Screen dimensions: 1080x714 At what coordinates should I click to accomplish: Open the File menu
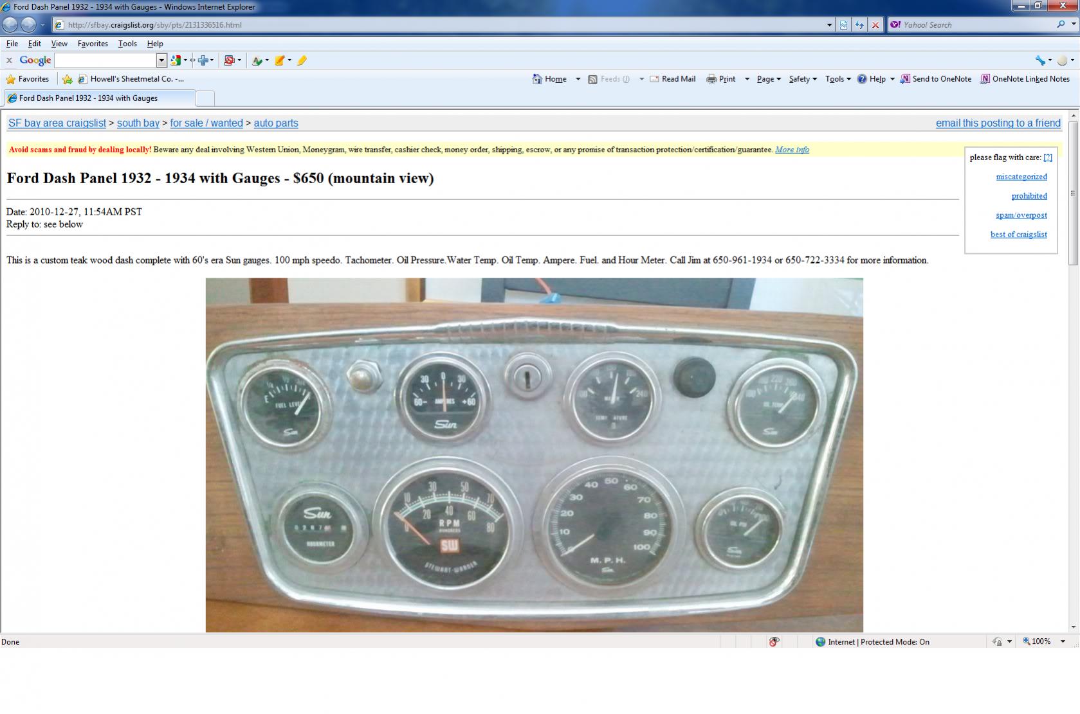click(12, 44)
